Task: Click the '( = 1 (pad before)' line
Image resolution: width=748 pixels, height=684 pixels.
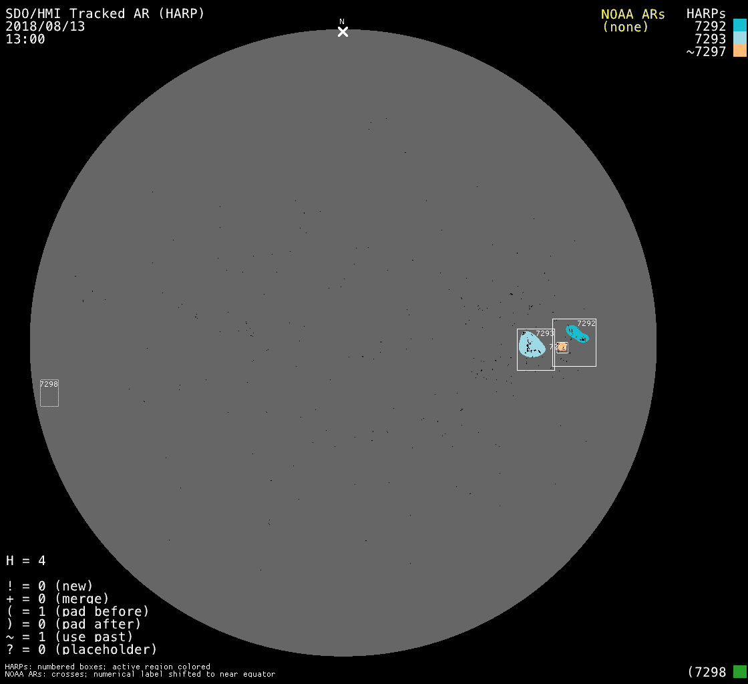Action: (x=77, y=611)
